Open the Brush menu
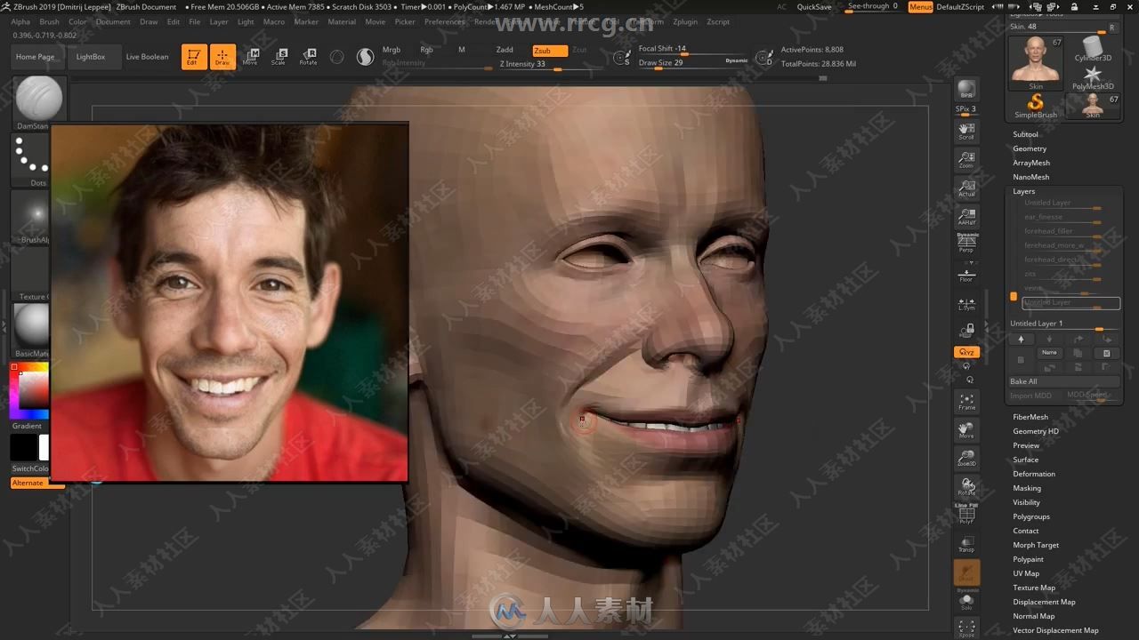This screenshot has height=640, width=1139. (x=50, y=21)
